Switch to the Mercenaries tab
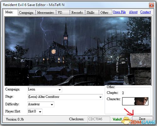Viewport: 157px width, 126px height. (x=46, y=13)
